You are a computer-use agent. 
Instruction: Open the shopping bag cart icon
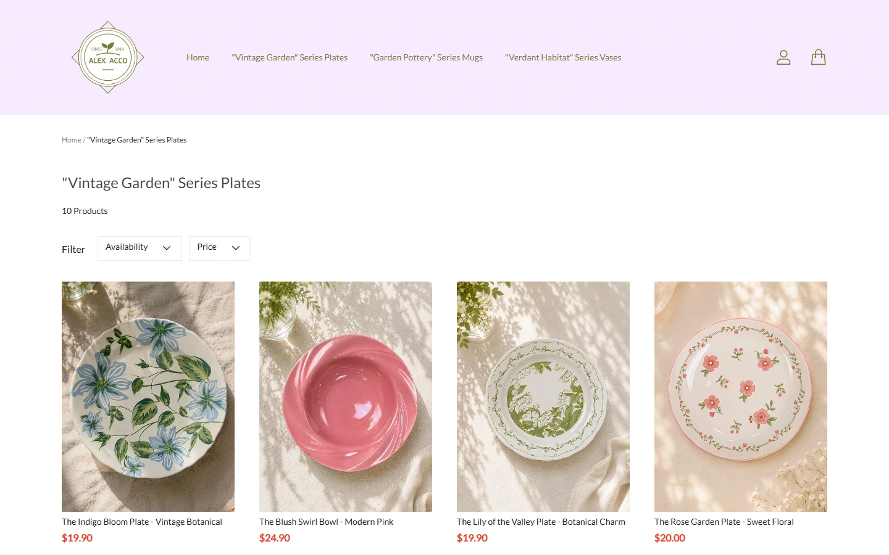(x=819, y=57)
